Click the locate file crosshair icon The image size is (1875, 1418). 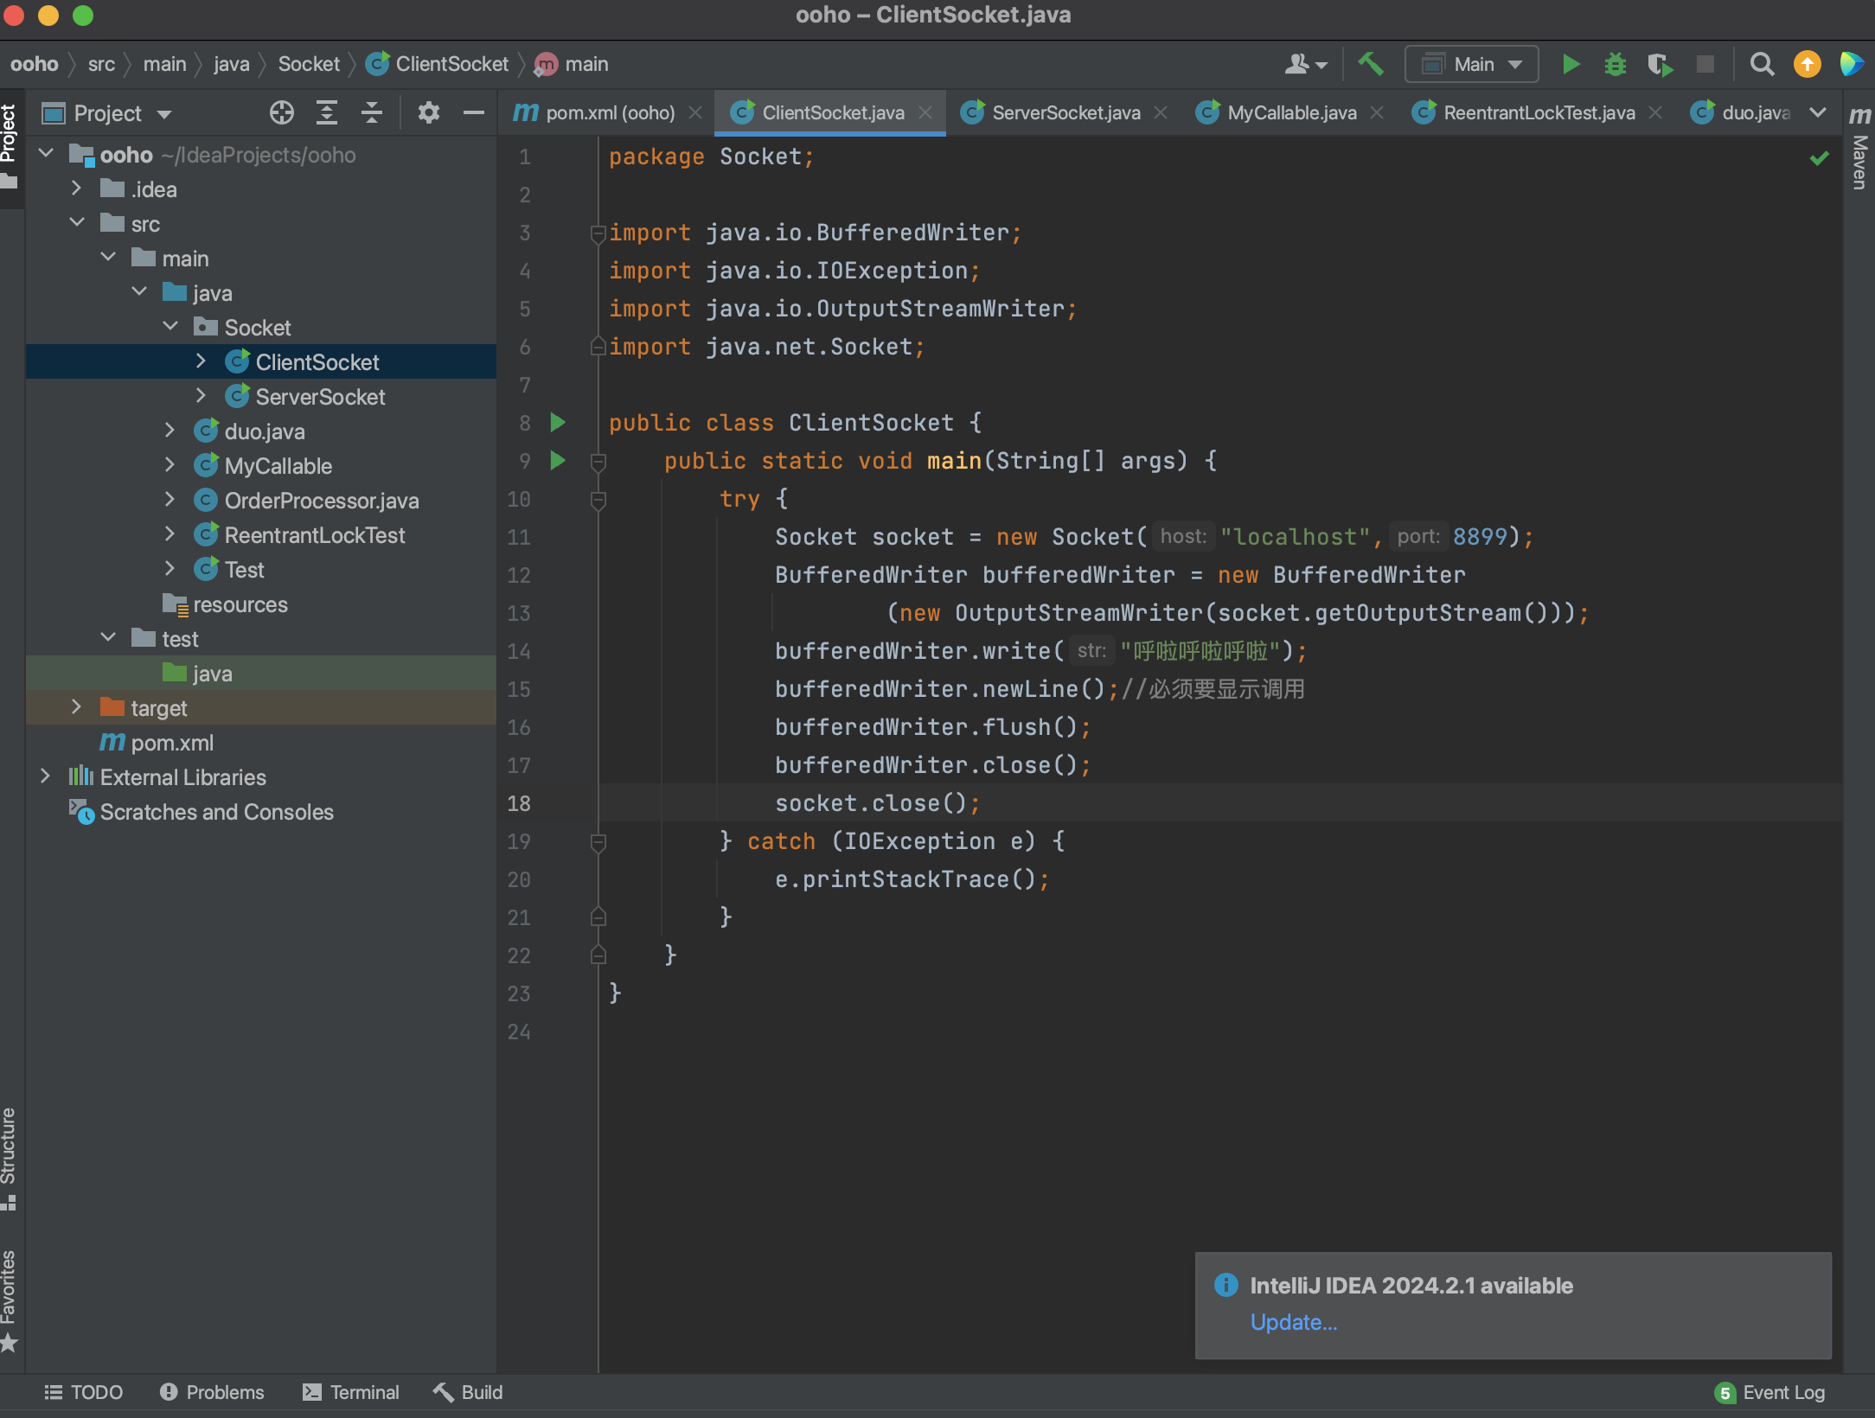tap(281, 113)
